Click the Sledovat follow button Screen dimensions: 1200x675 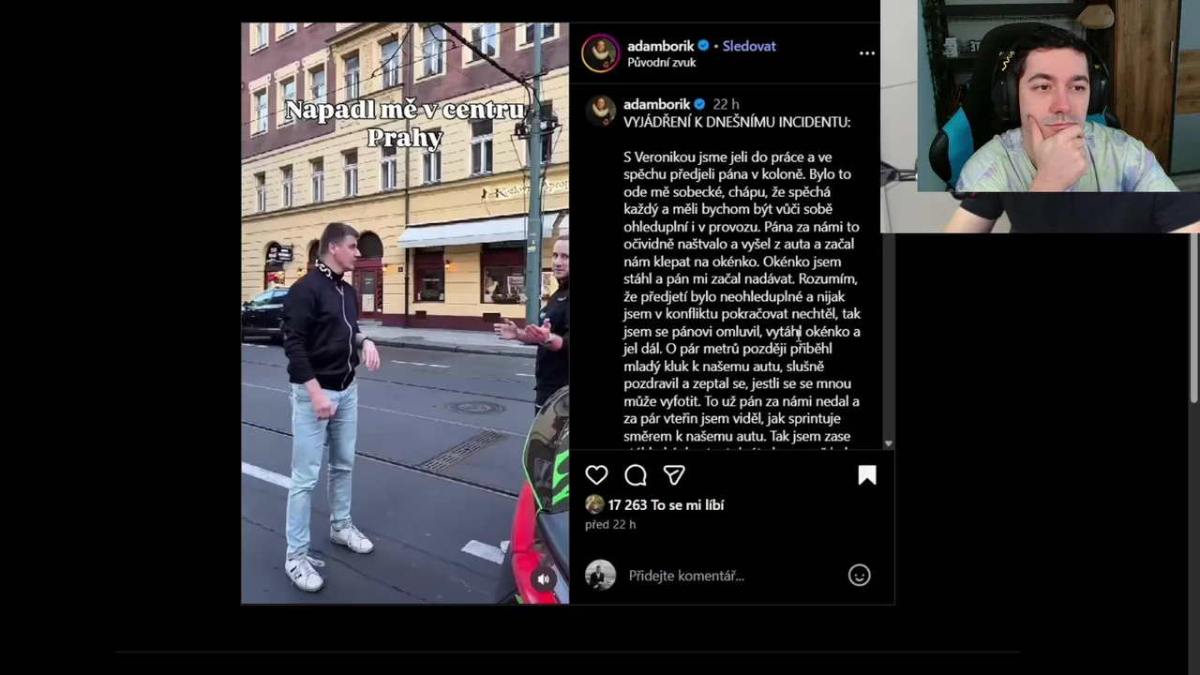(749, 46)
